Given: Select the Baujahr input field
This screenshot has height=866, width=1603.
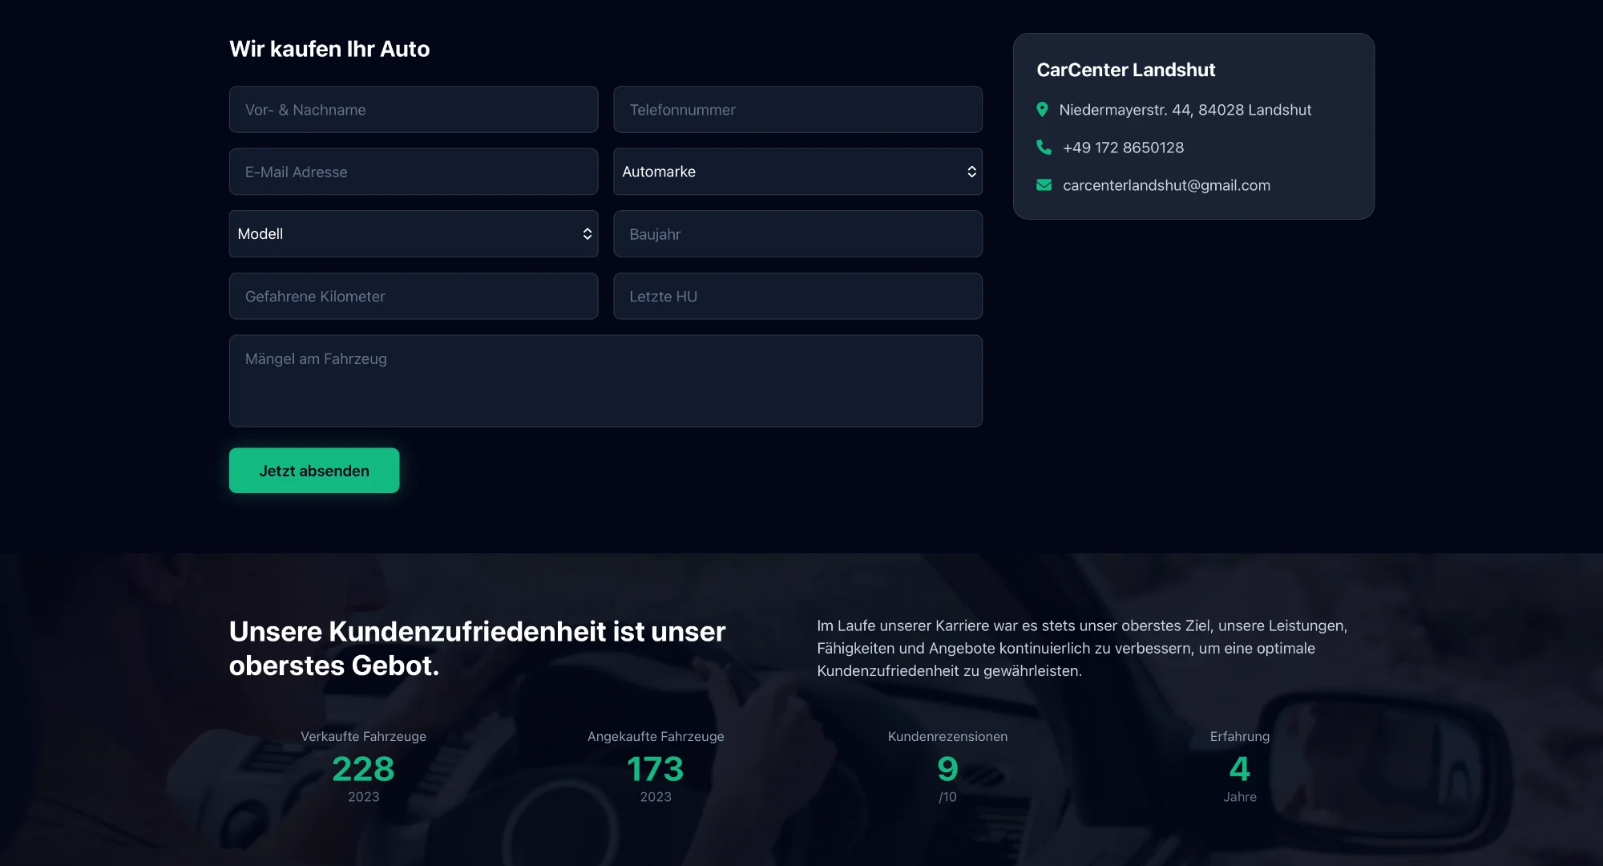Looking at the screenshot, I should [797, 234].
